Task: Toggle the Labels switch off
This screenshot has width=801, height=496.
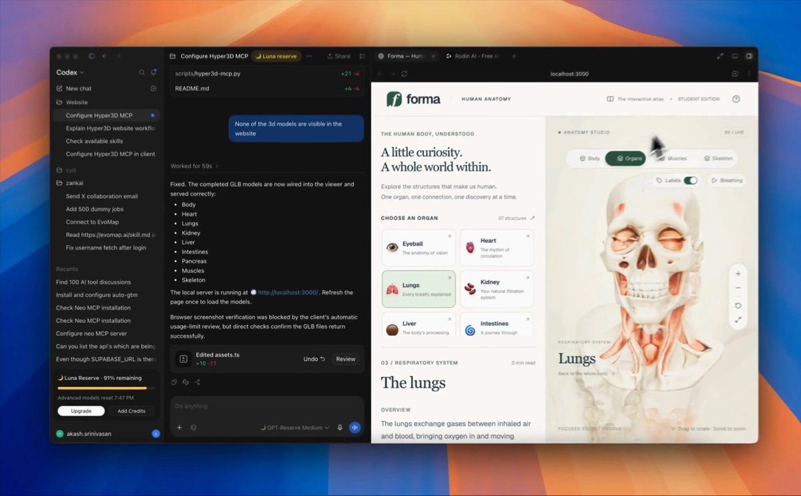Action: click(x=690, y=180)
